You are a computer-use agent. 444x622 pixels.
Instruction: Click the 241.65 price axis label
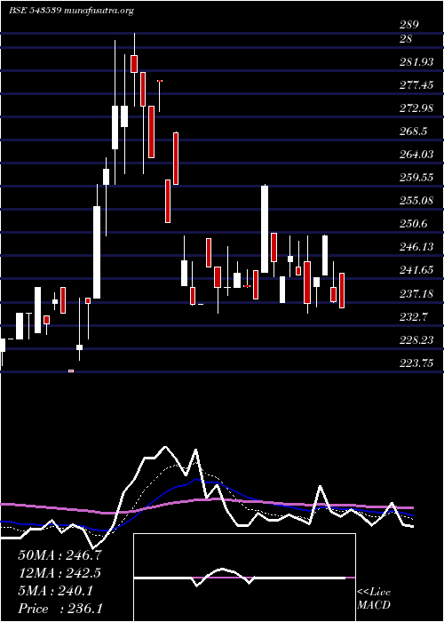(x=416, y=270)
